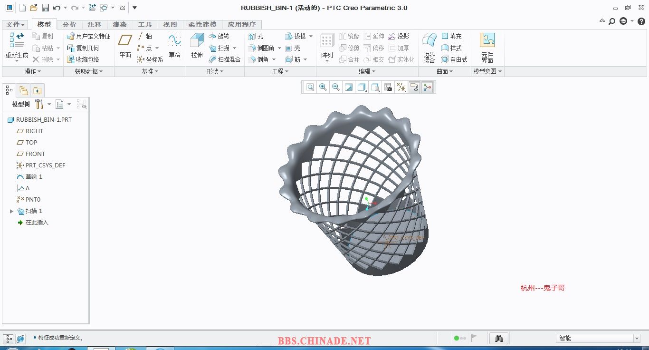This screenshot has width=649, height=350.
Task: Save the model with the disk icon
Action: coord(45,8)
